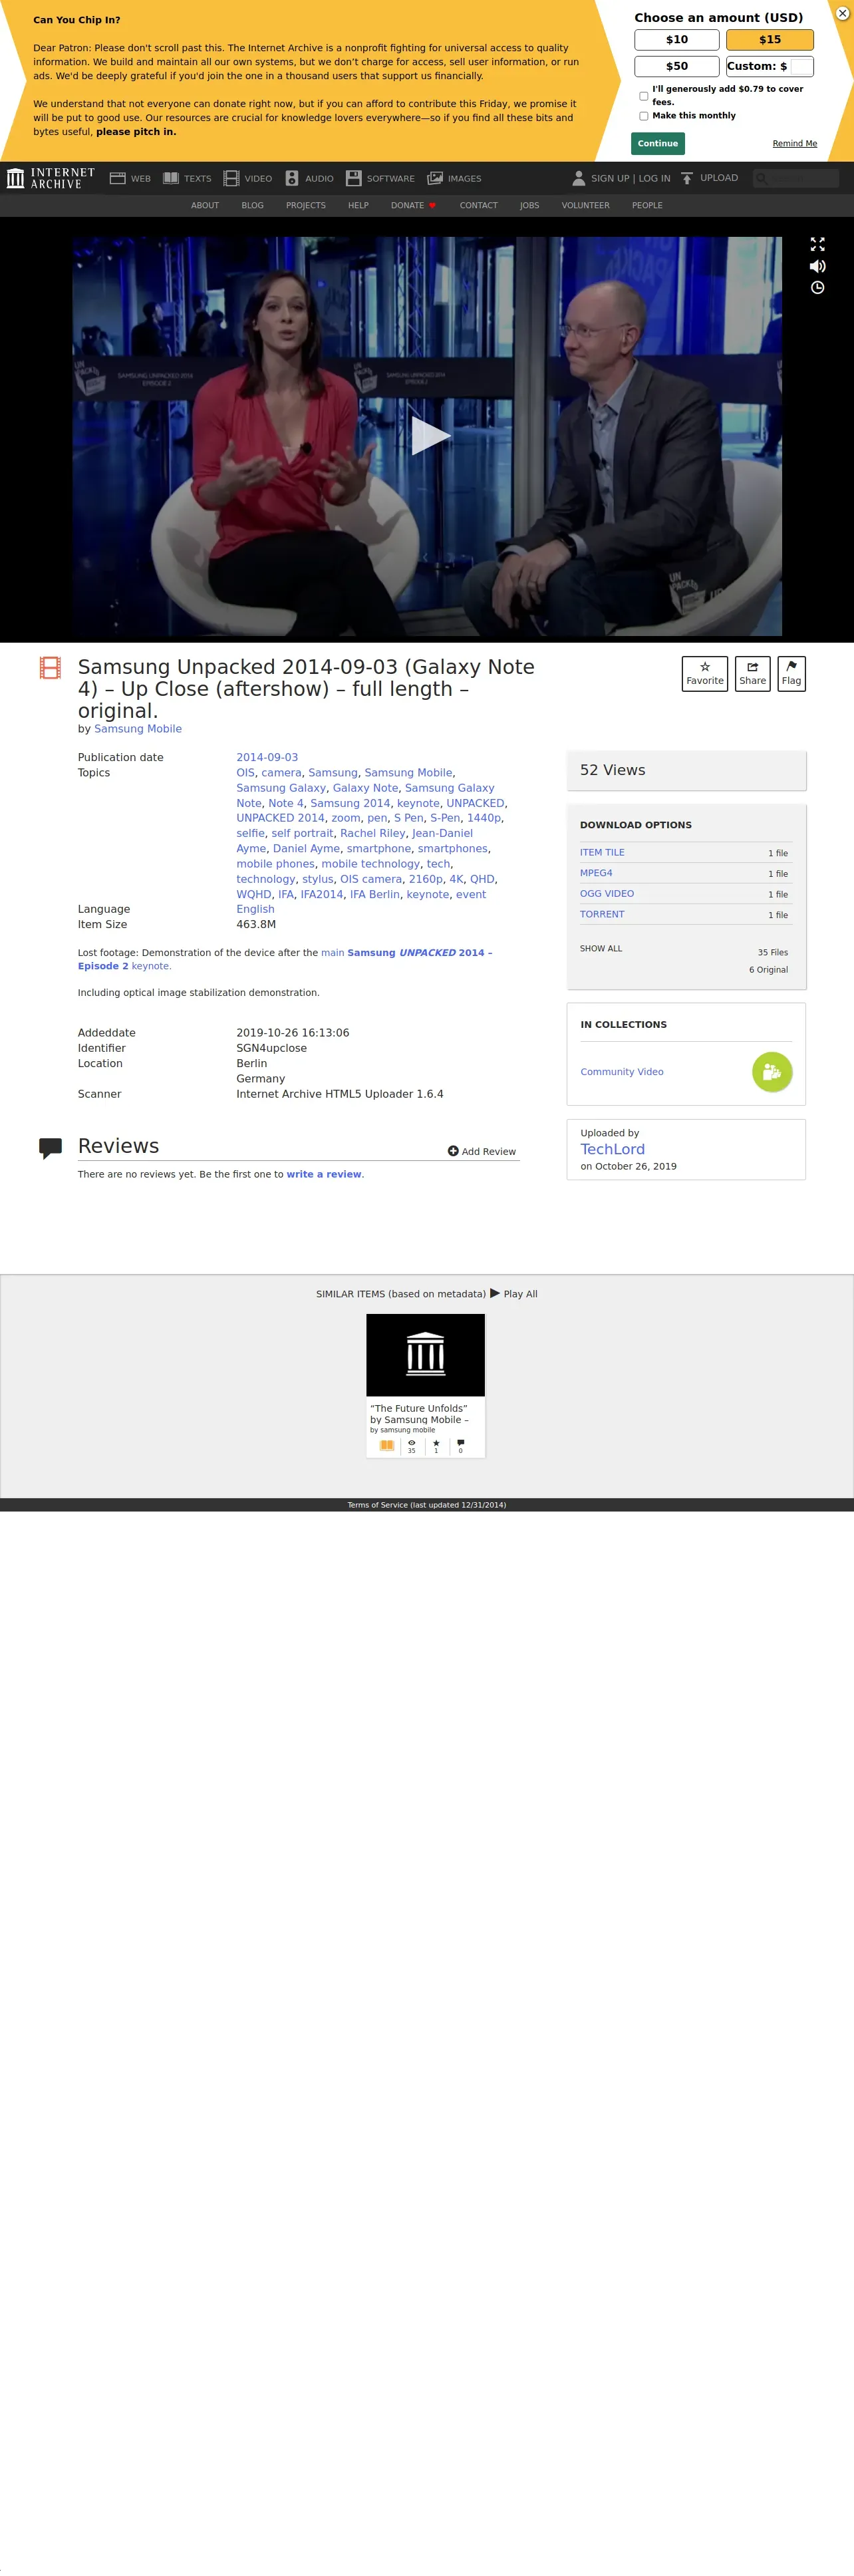The height and width of the screenshot is (2576, 854).
Task: Open the Jobs menu item
Action: [529, 206]
